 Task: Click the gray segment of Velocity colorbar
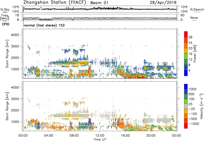[186, 106]
